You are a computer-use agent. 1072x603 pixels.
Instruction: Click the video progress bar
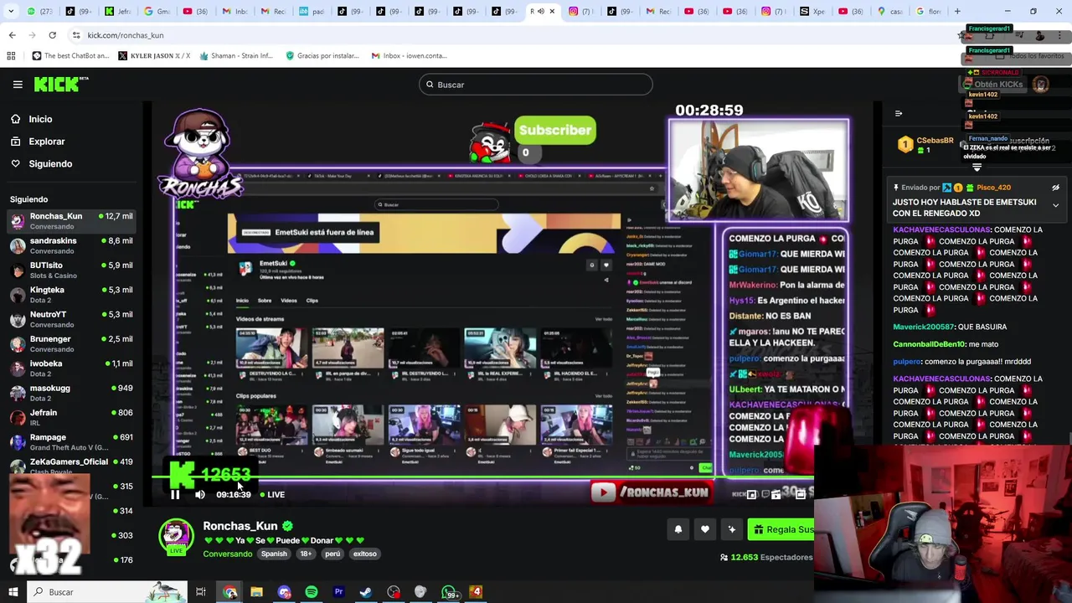tap(482, 478)
